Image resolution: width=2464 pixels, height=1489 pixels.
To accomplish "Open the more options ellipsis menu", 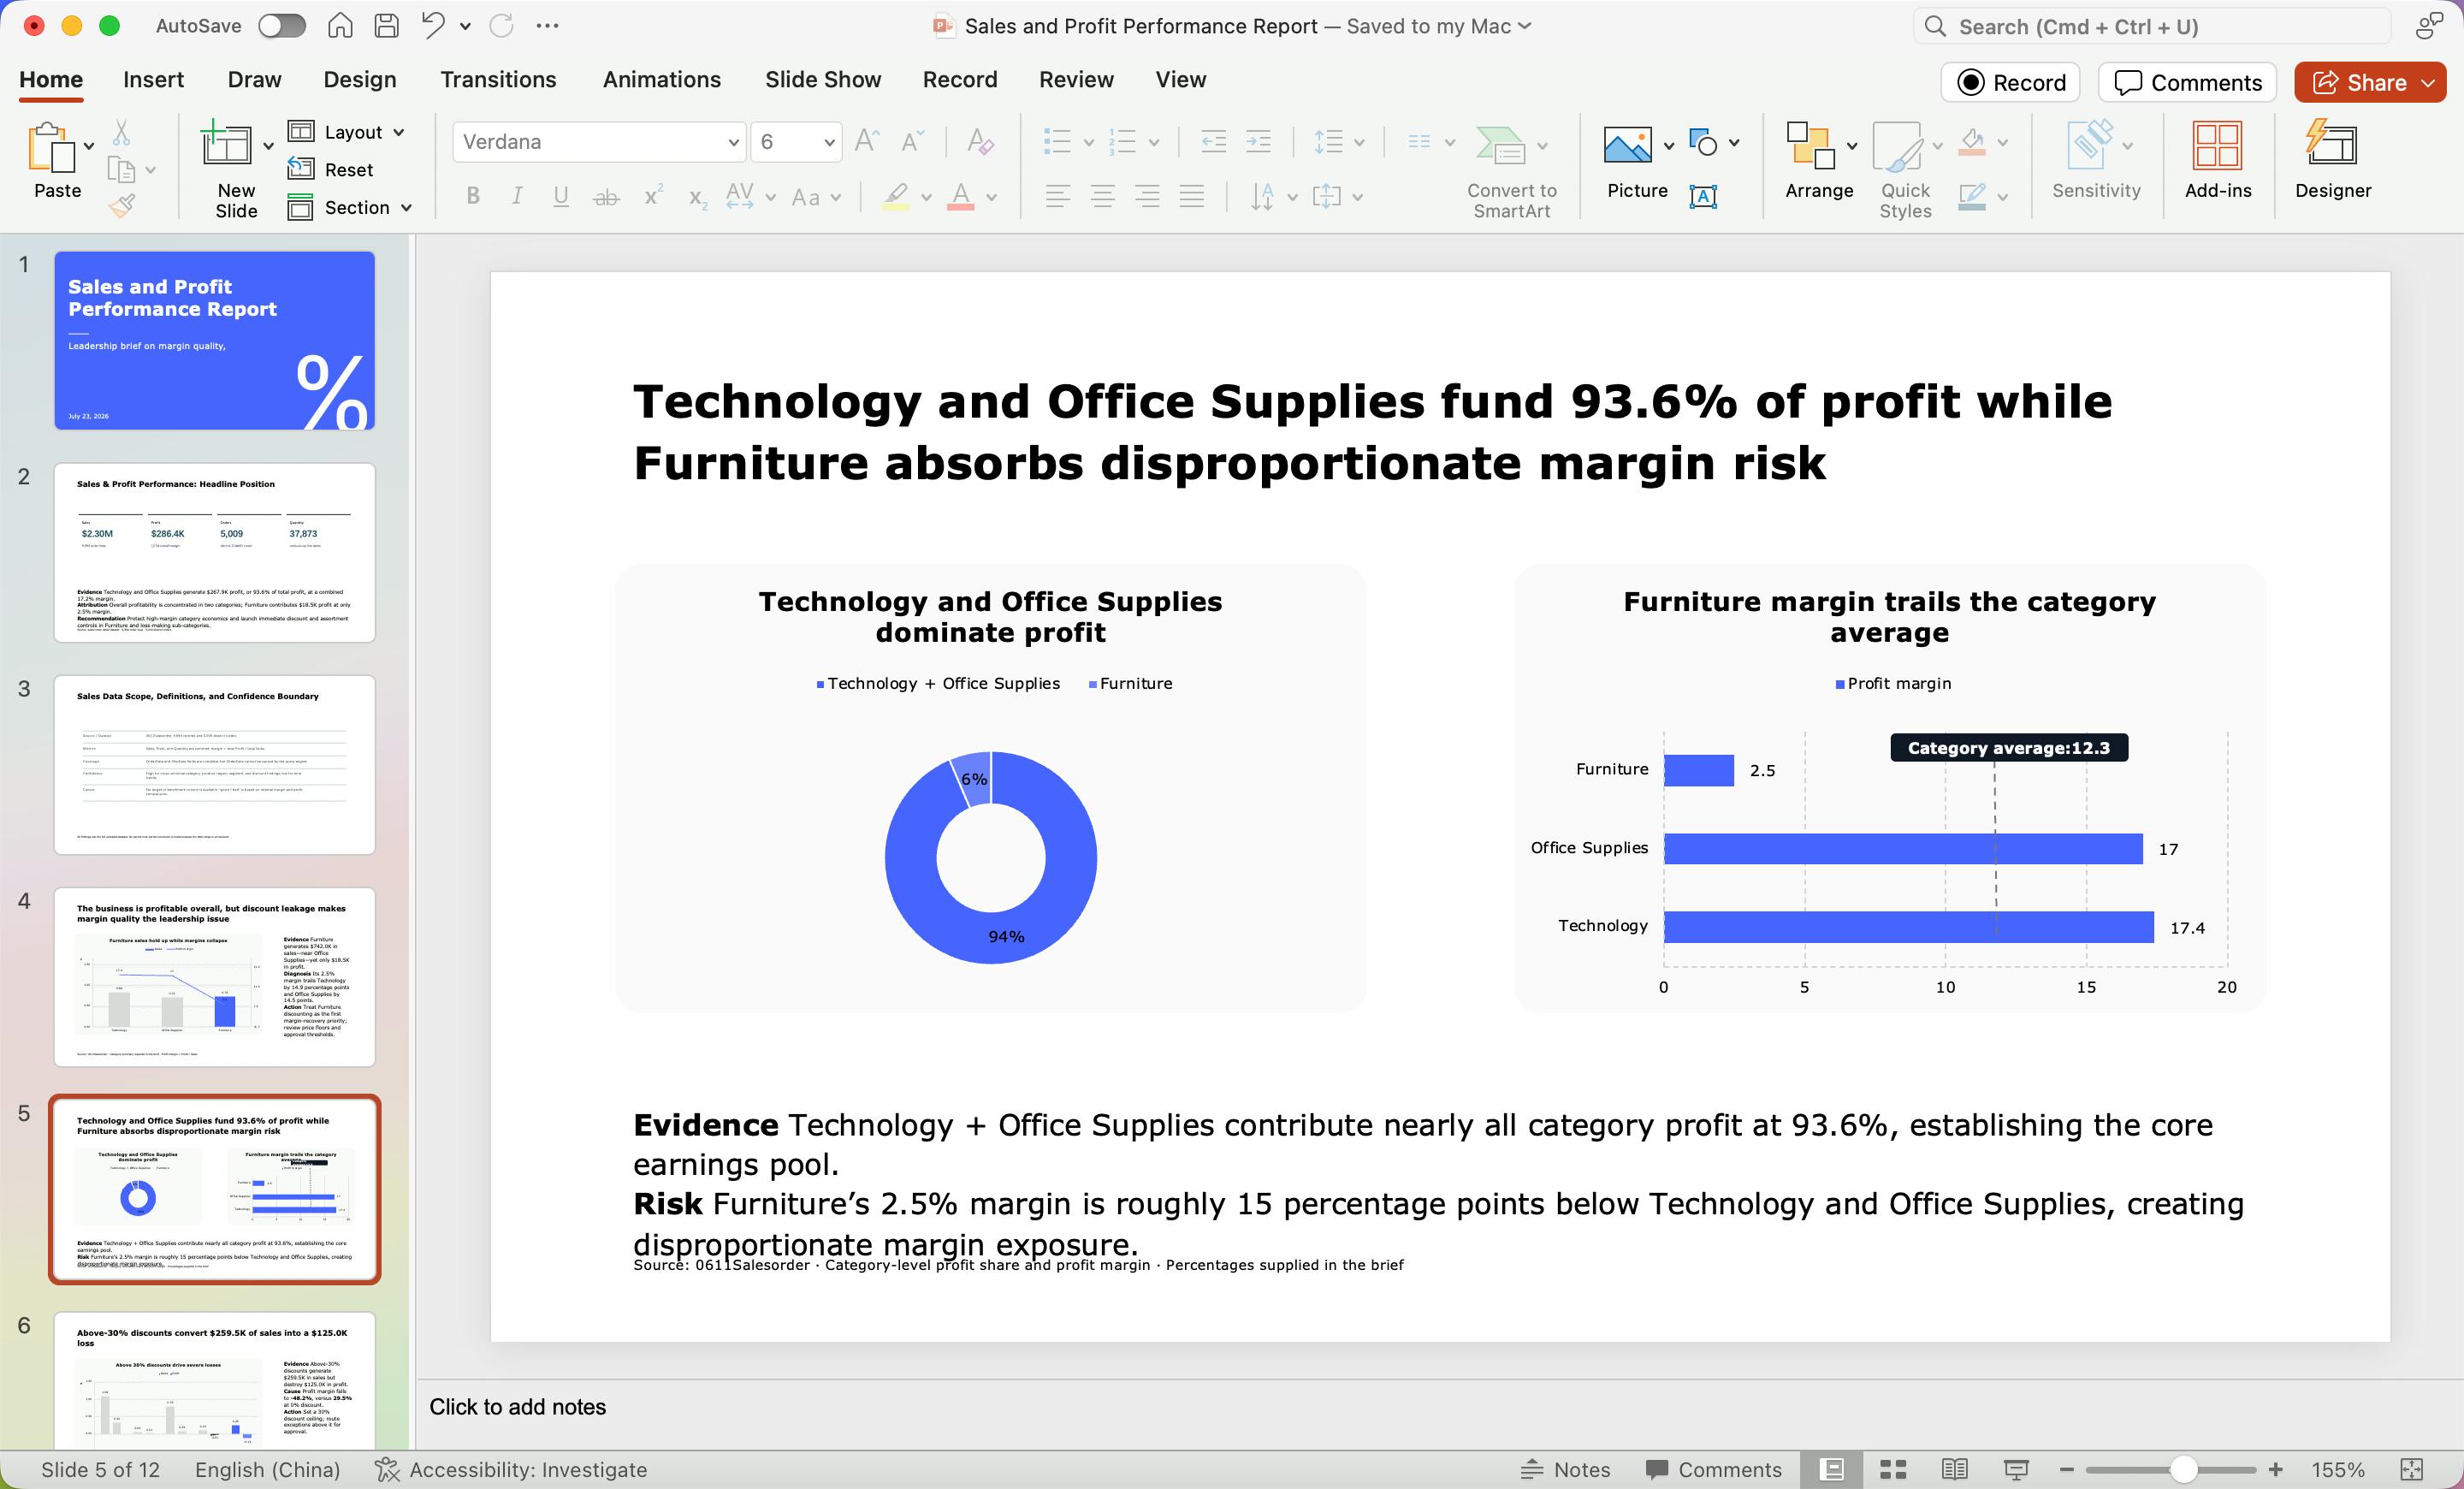I will click(x=547, y=26).
